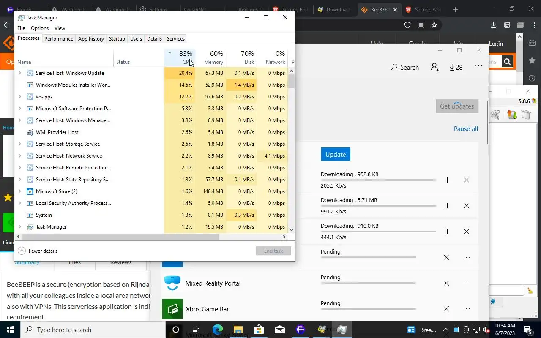The width and height of the screenshot is (541, 338).
Task: Sort processes by Disk column
Action: pyautogui.click(x=241, y=57)
